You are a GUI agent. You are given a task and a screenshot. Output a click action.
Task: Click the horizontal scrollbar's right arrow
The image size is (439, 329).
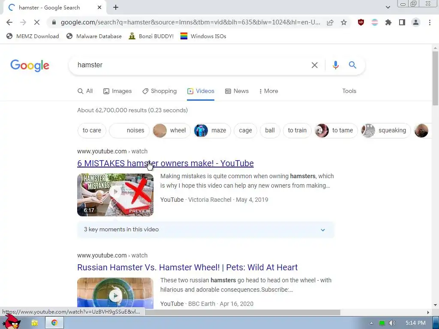point(428,312)
